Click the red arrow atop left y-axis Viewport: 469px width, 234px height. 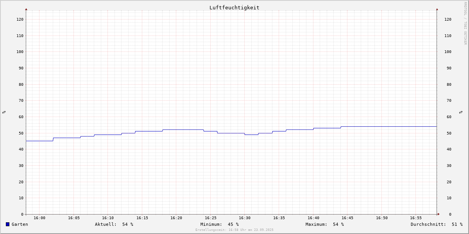pos(26,9)
